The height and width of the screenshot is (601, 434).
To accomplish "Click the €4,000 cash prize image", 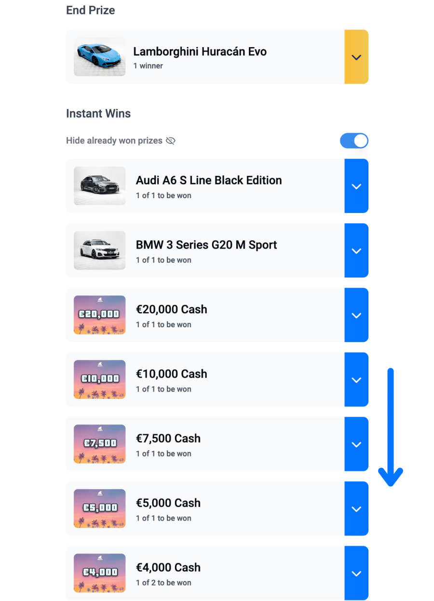I will click(x=99, y=573).
